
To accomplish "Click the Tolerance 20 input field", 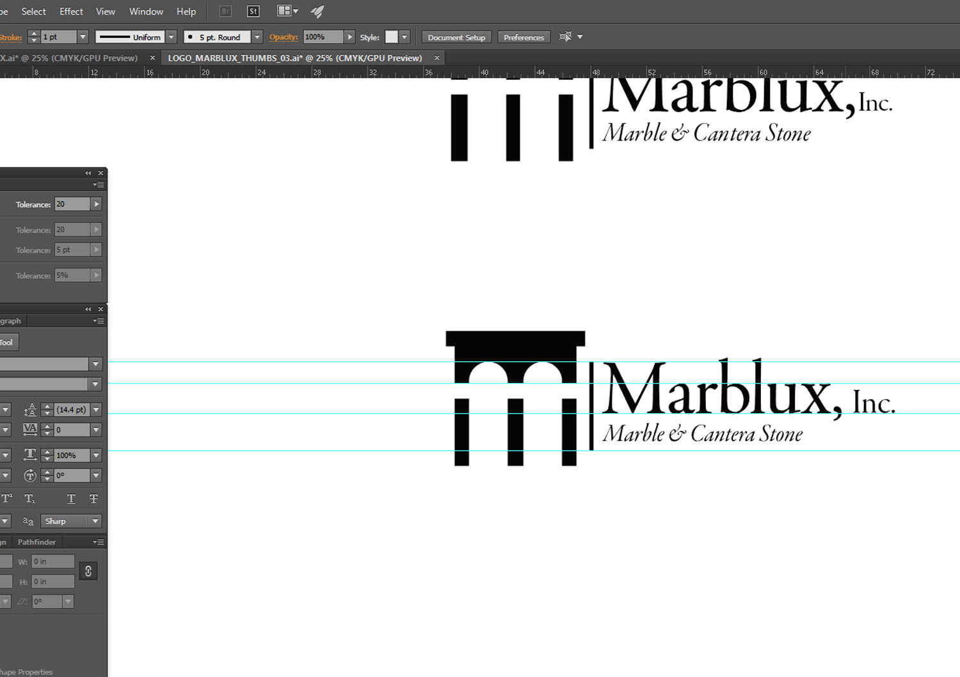I will (x=72, y=204).
